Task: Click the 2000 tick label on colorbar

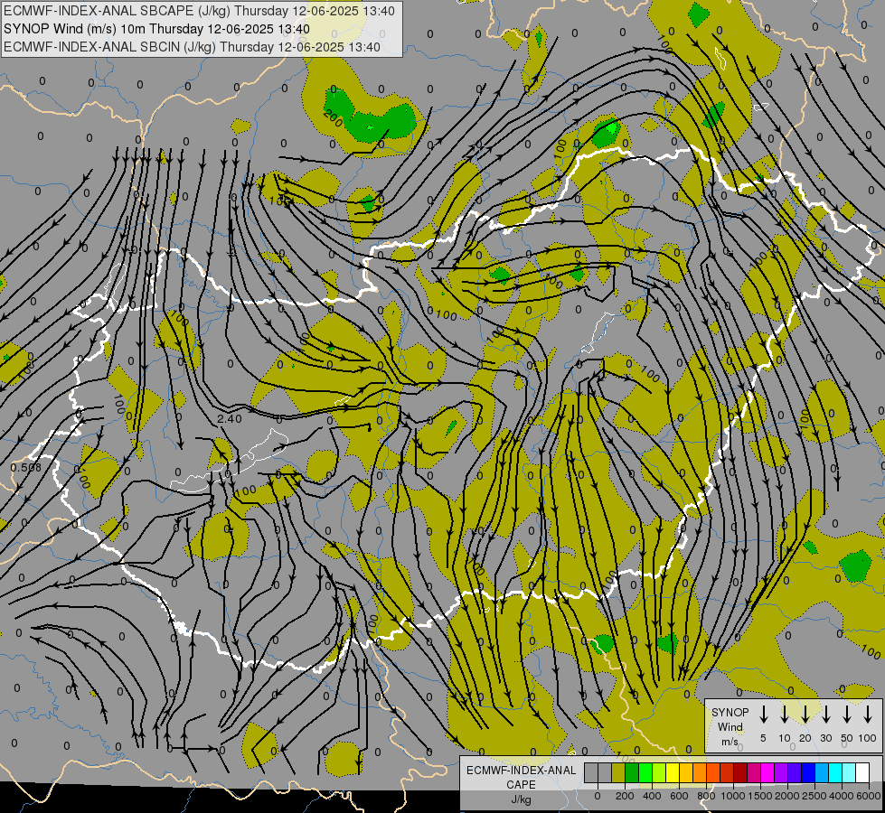Action: [787, 796]
